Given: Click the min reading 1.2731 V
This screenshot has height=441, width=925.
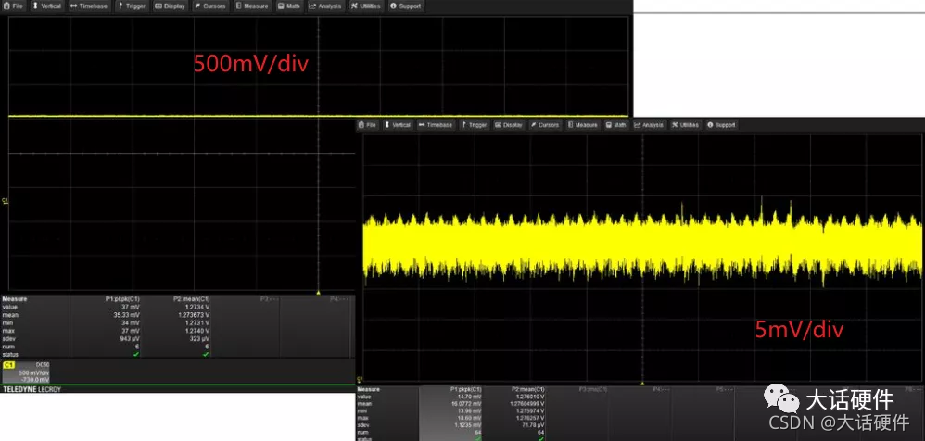Looking at the screenshot, I should [x=198, y=323].
